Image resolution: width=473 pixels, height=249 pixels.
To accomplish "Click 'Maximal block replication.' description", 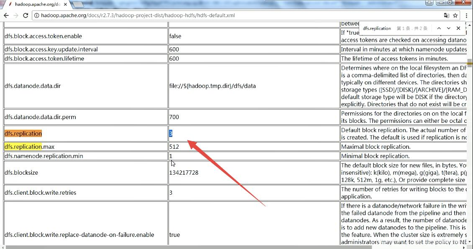I will coord(375,147).
